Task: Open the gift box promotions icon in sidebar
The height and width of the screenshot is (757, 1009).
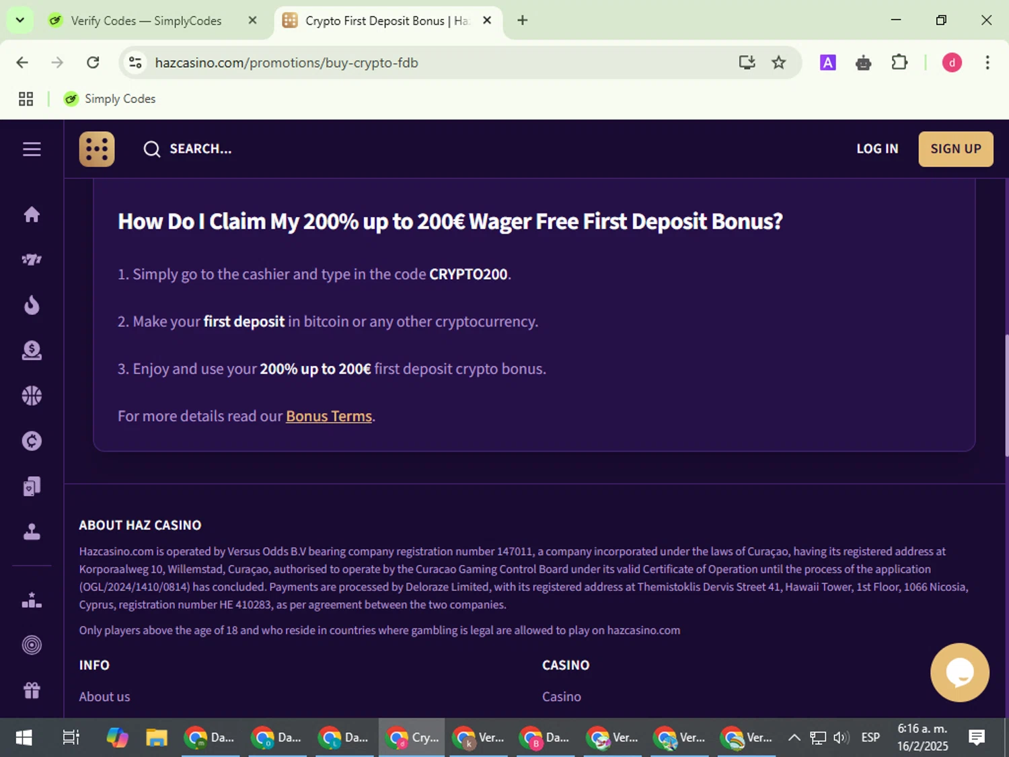Action: [32, 690]
